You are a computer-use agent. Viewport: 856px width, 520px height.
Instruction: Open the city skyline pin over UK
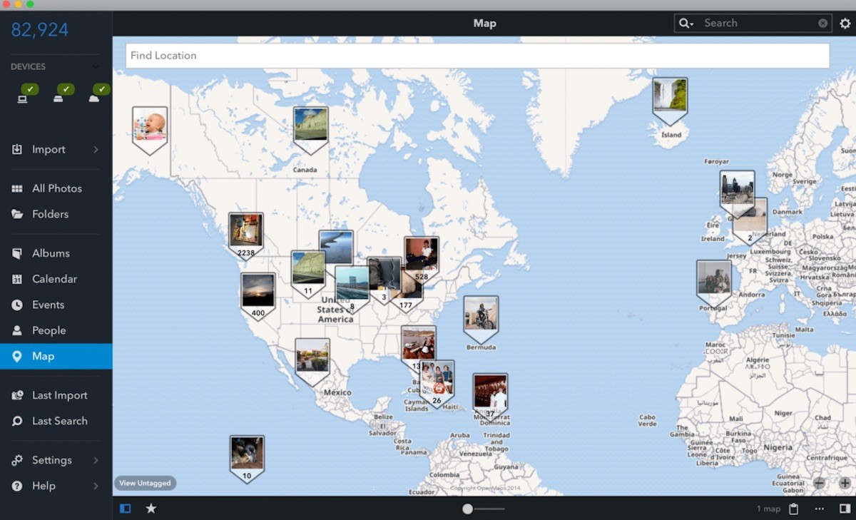737,193
